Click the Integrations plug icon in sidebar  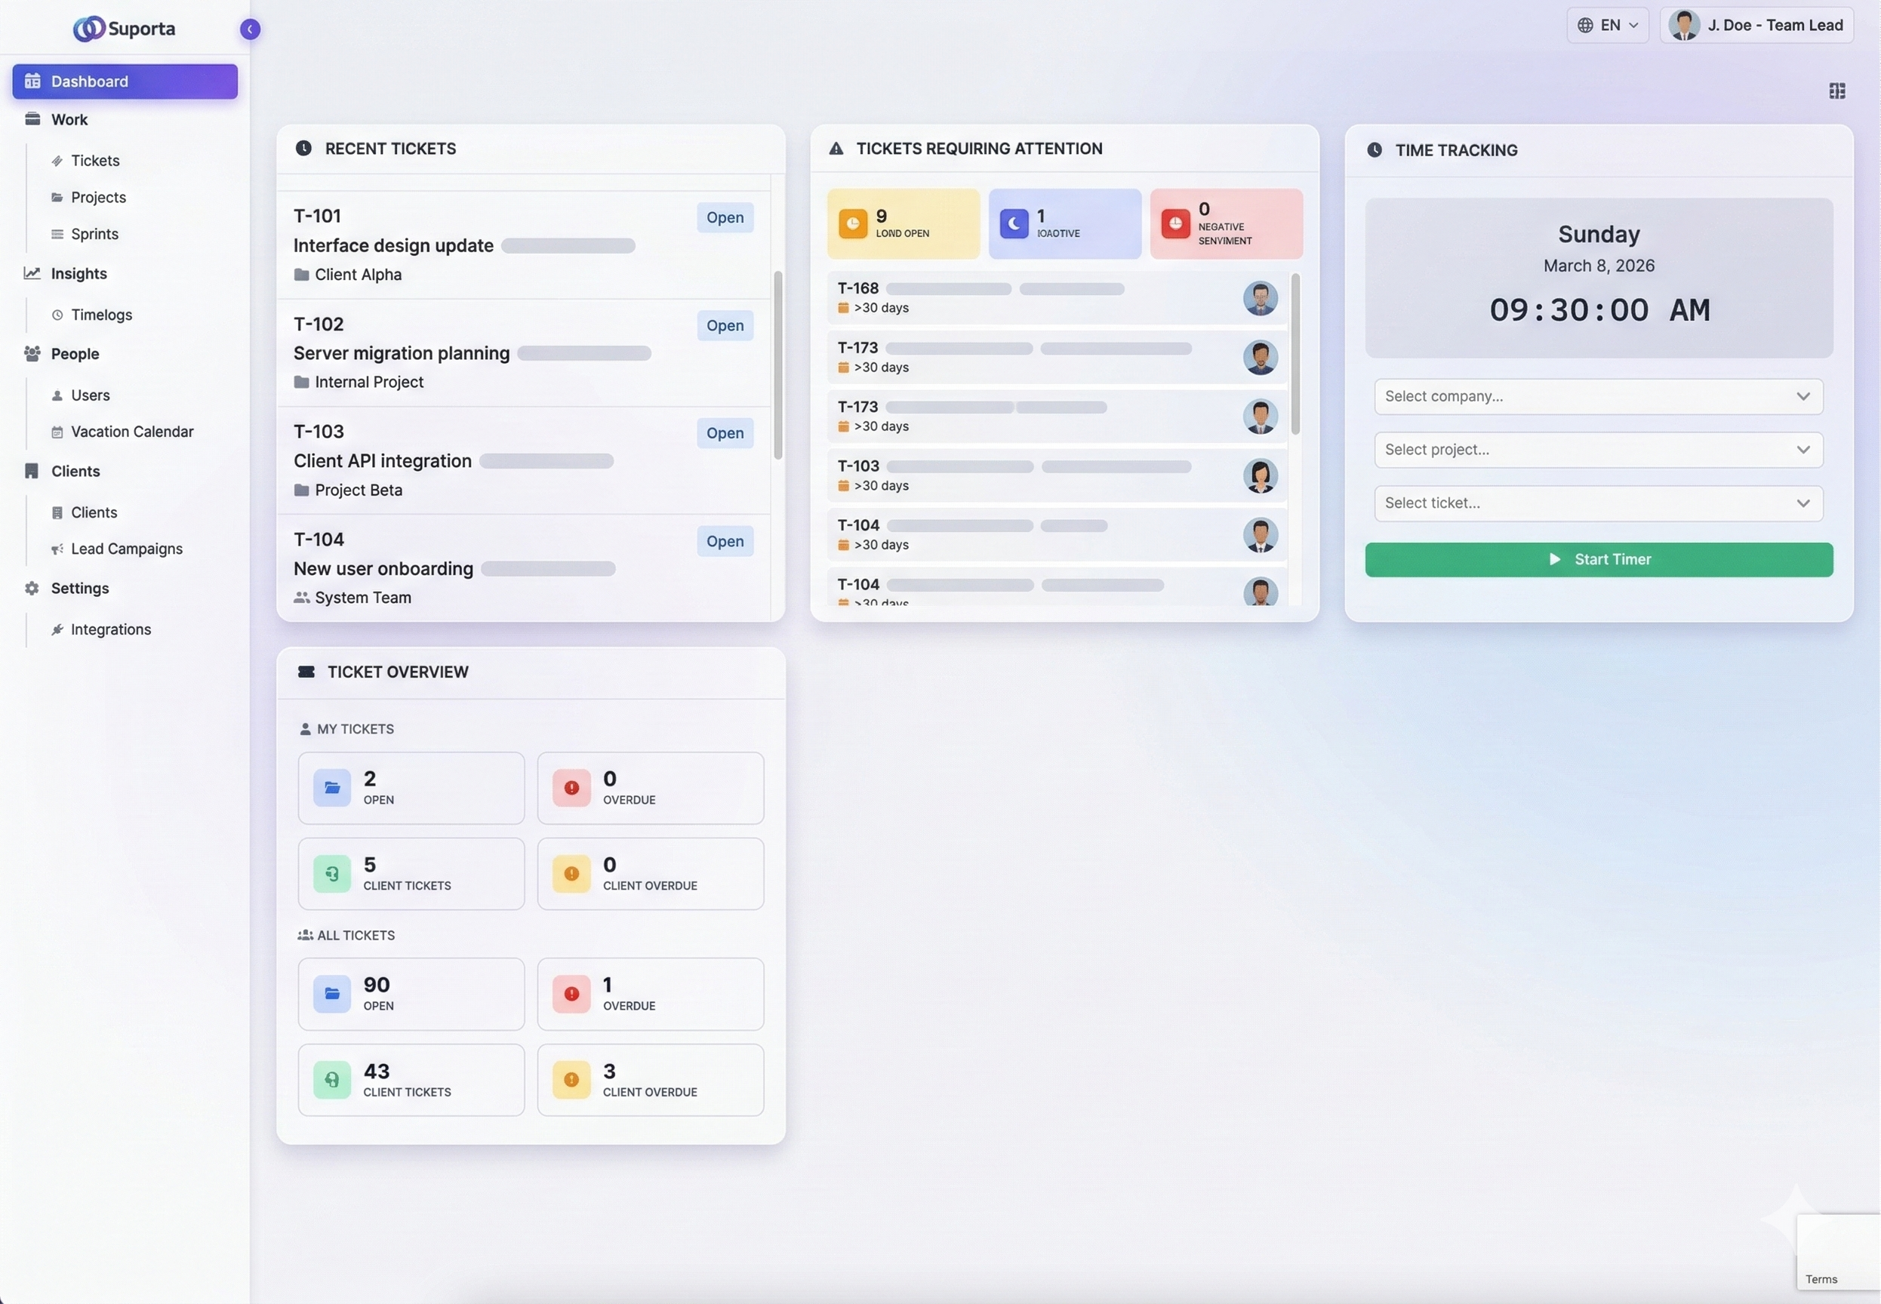point(57,629)
